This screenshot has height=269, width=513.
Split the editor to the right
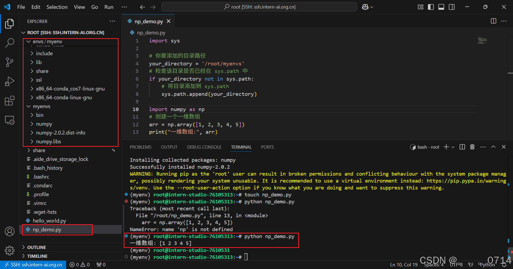[x=493, y=21]
